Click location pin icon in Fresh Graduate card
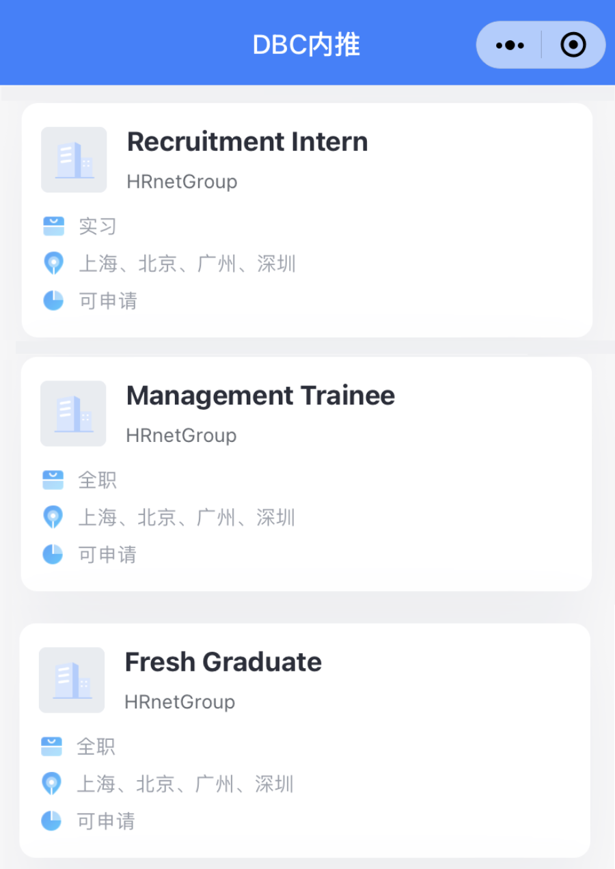The image size is (615, 869). click(51, 783)
